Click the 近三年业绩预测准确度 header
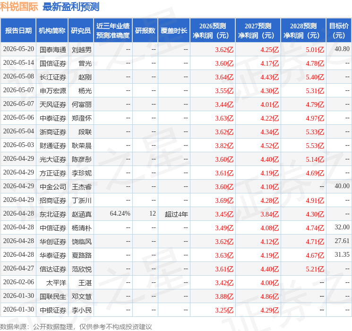This screenshot has height=331, width=352. pyautogui.click(x=113, y=31)
